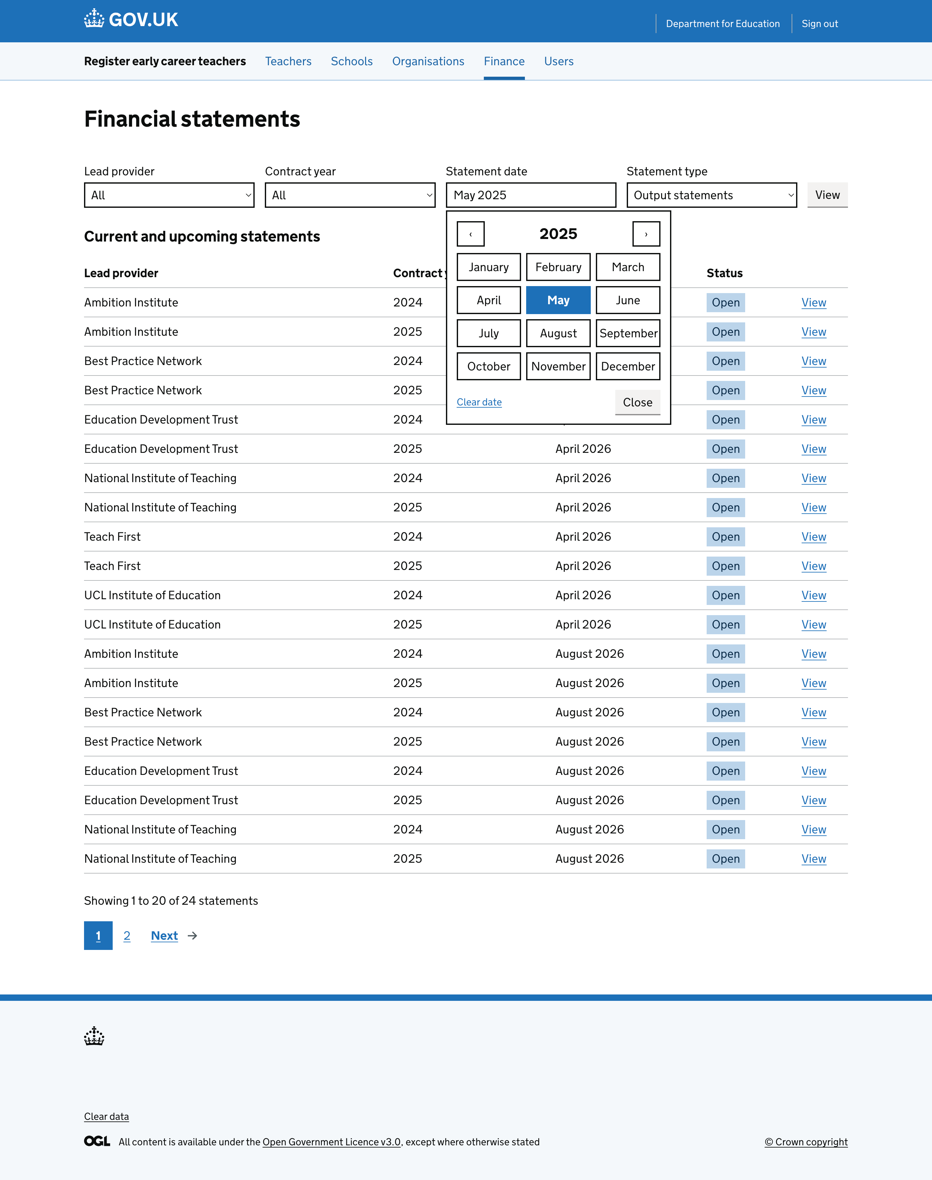Click the Clear date link
This screenshot has height=1180, width=932.
click(479, 402)
